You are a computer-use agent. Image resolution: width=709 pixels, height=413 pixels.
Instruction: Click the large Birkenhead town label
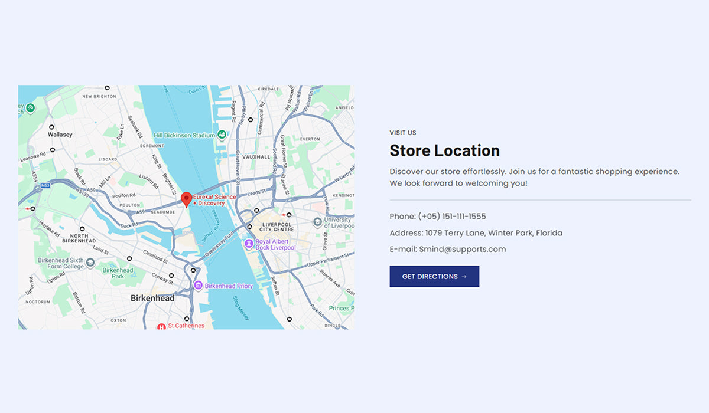tap(152, 299)
